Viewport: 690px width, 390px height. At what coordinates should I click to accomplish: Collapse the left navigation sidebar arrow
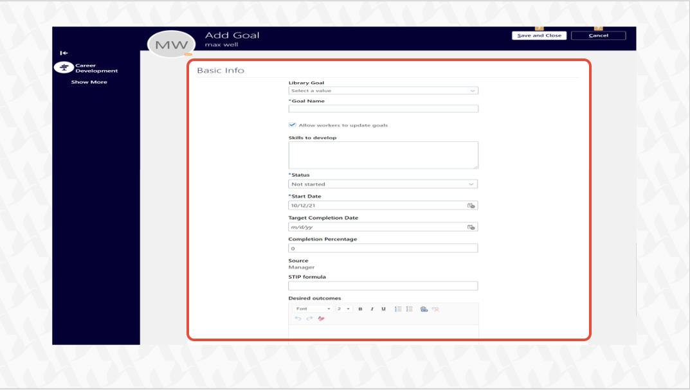[x=64, y=53]
